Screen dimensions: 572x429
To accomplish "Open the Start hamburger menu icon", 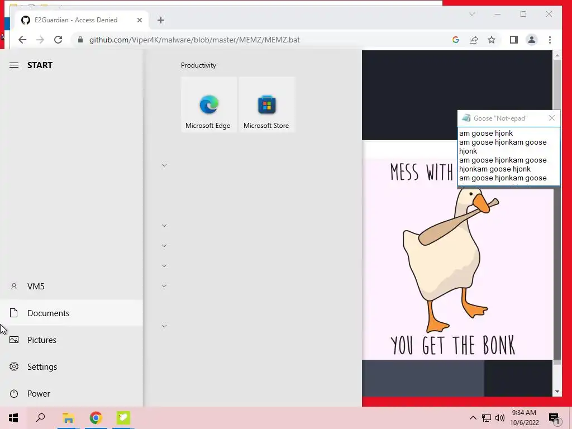I will pos(14,65).
